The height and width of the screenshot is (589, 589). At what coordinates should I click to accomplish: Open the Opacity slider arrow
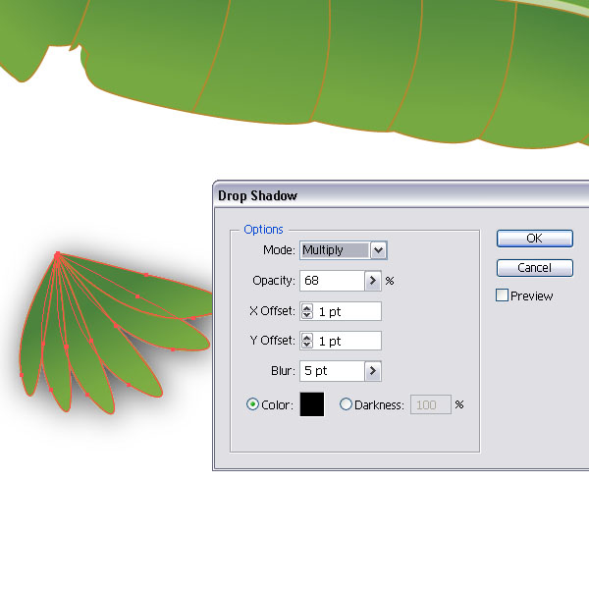click(x=373, y=281)
